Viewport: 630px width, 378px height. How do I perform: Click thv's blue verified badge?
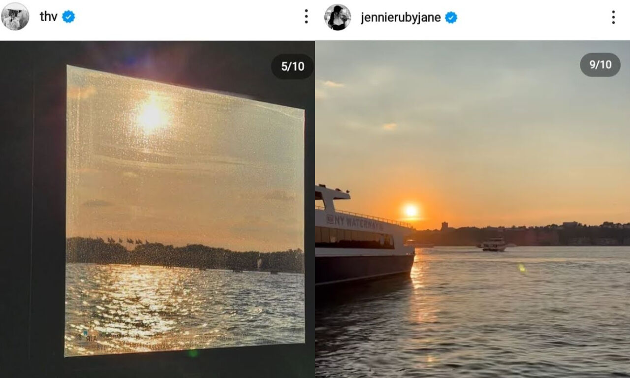pos(68,17)
